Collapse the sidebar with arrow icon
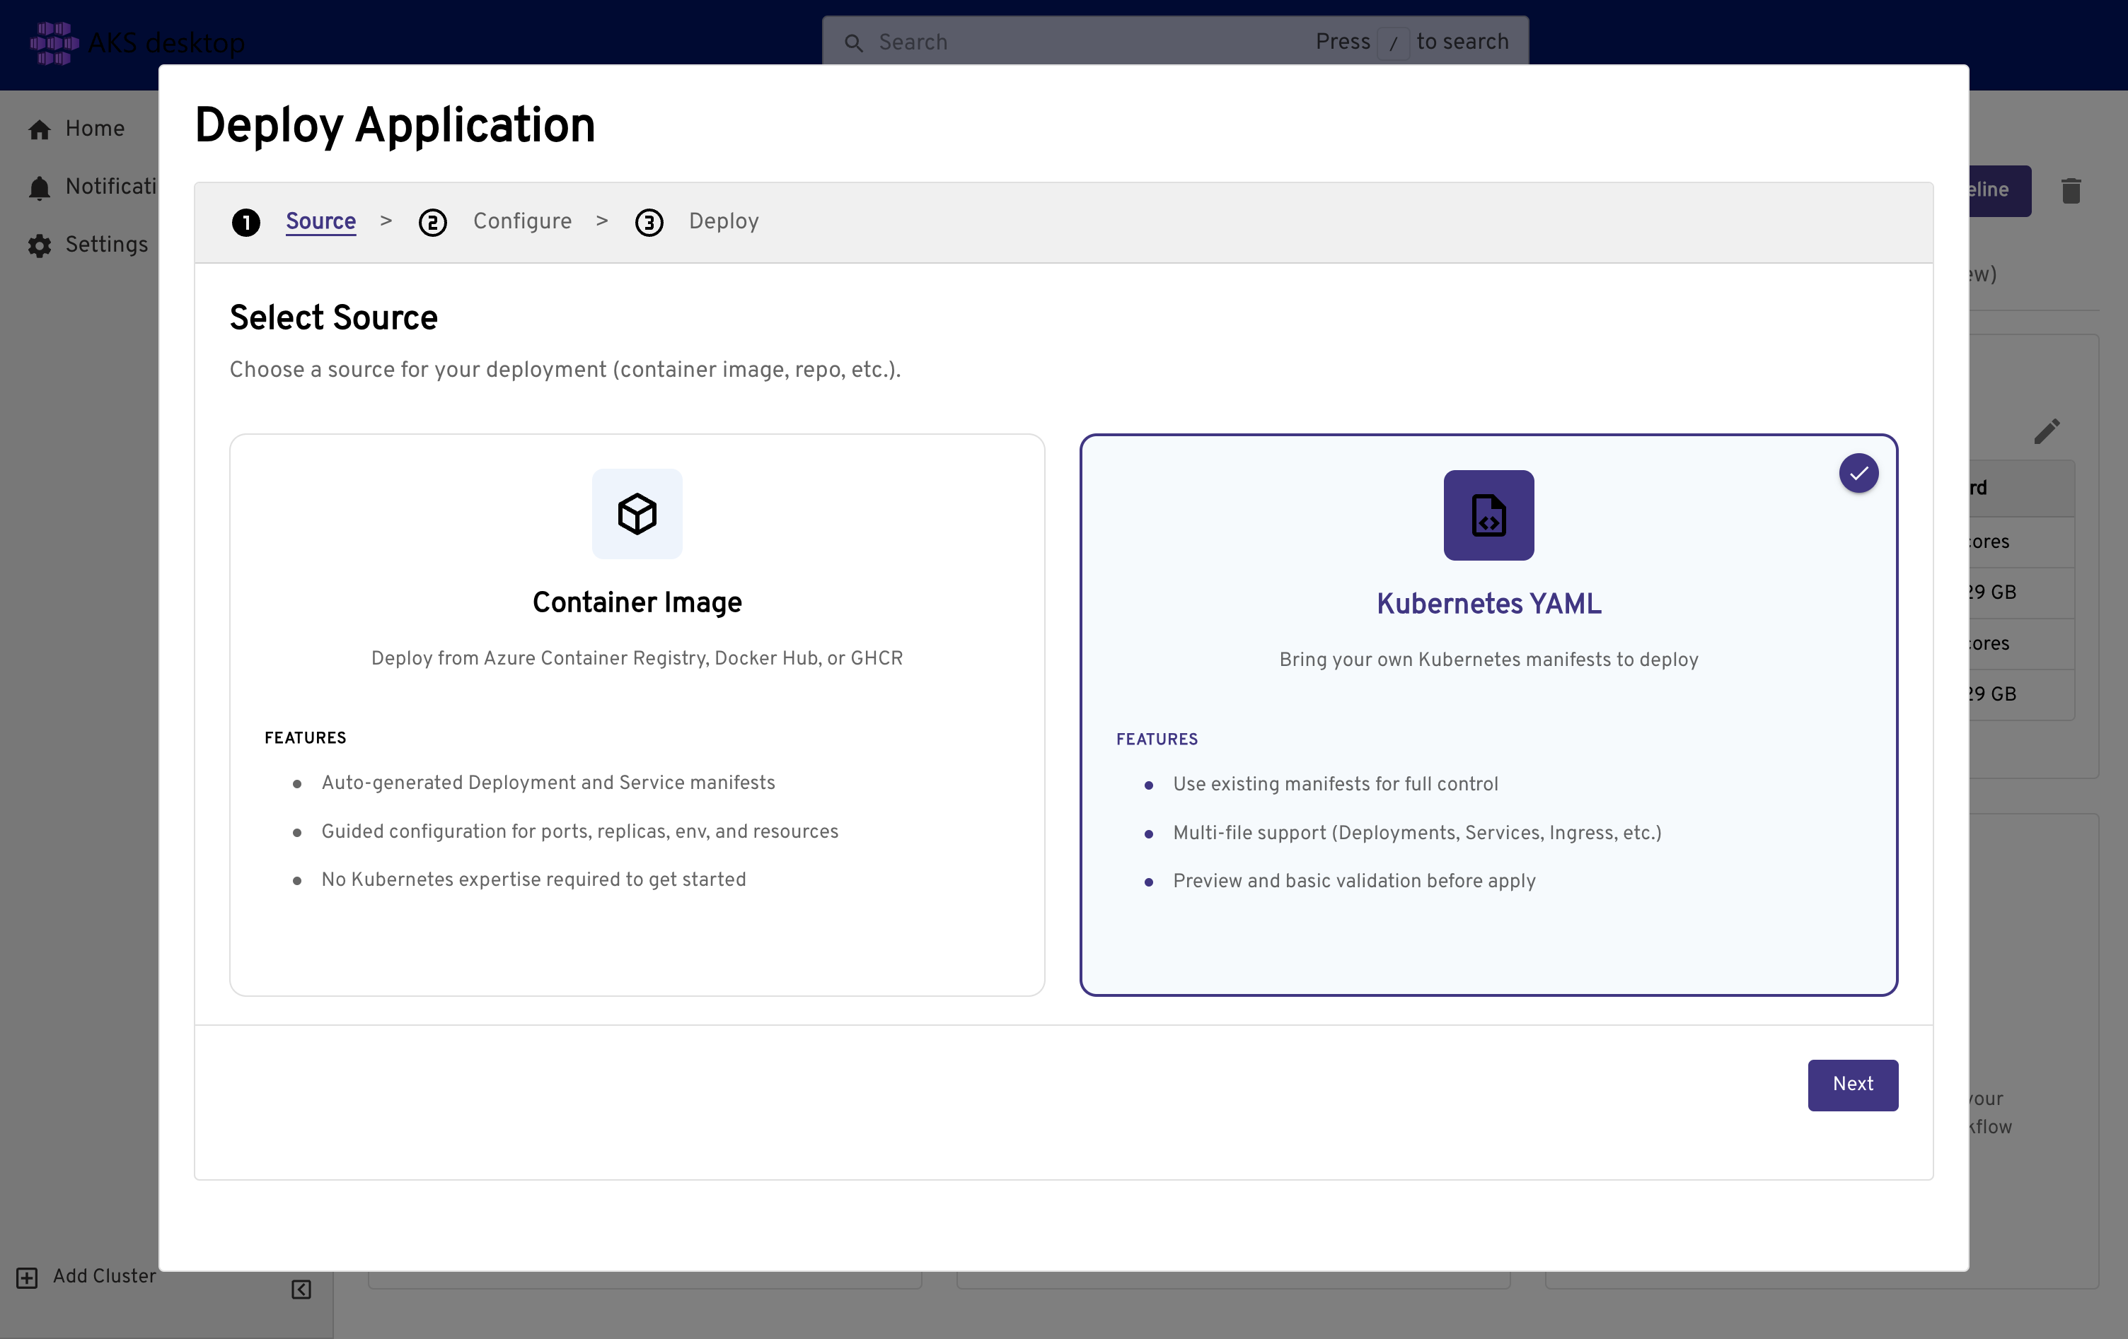Screen dimensions: 2128x1339 (x=301, y=1290)
